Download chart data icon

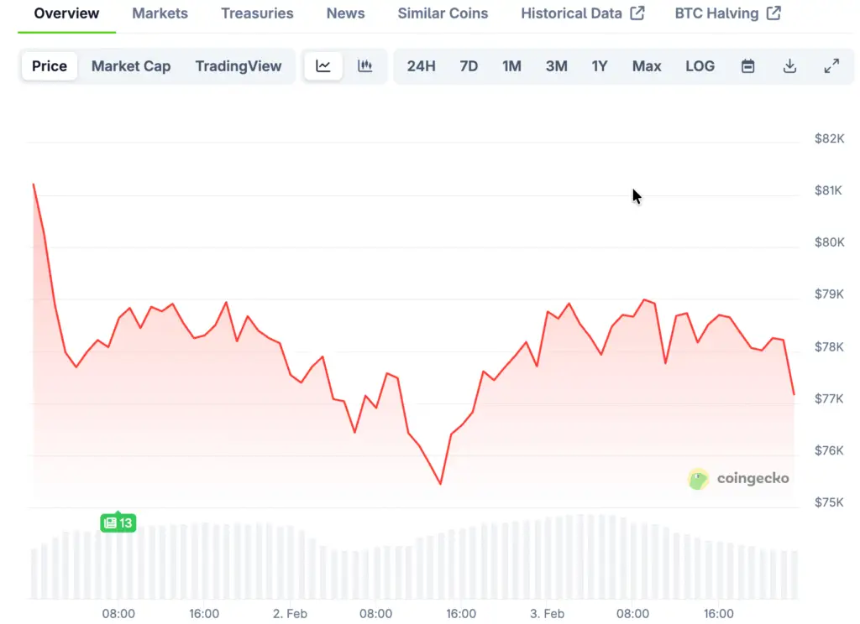tap(789, 66)
